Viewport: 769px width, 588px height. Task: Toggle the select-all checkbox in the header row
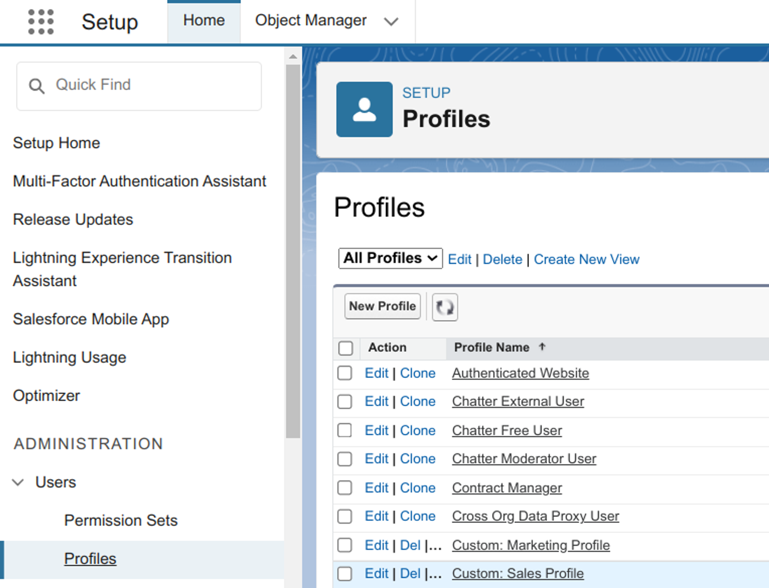345,348
